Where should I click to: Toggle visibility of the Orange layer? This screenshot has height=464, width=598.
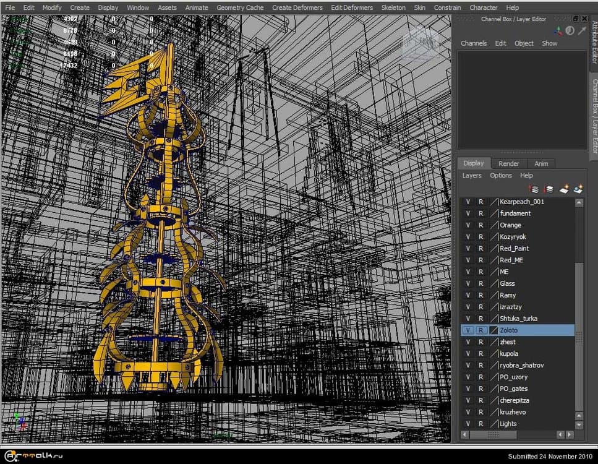pos(468,225)
